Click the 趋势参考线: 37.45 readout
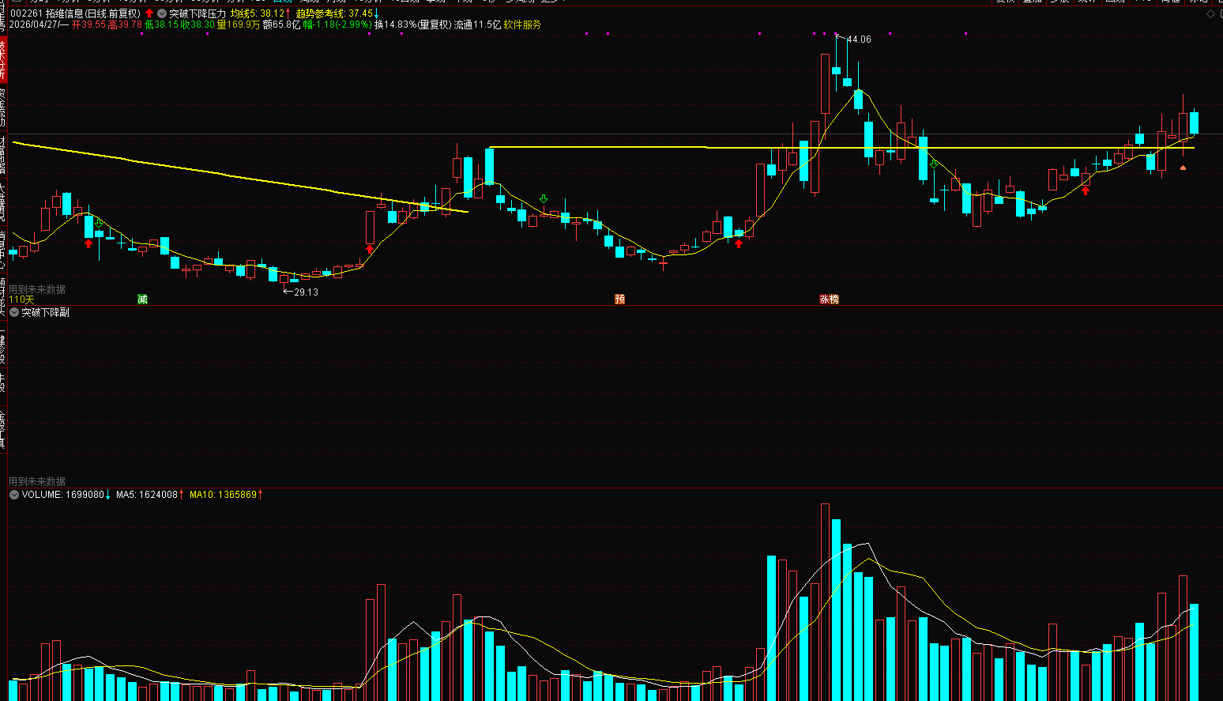The image size is (1223, 701). [334, 13]
